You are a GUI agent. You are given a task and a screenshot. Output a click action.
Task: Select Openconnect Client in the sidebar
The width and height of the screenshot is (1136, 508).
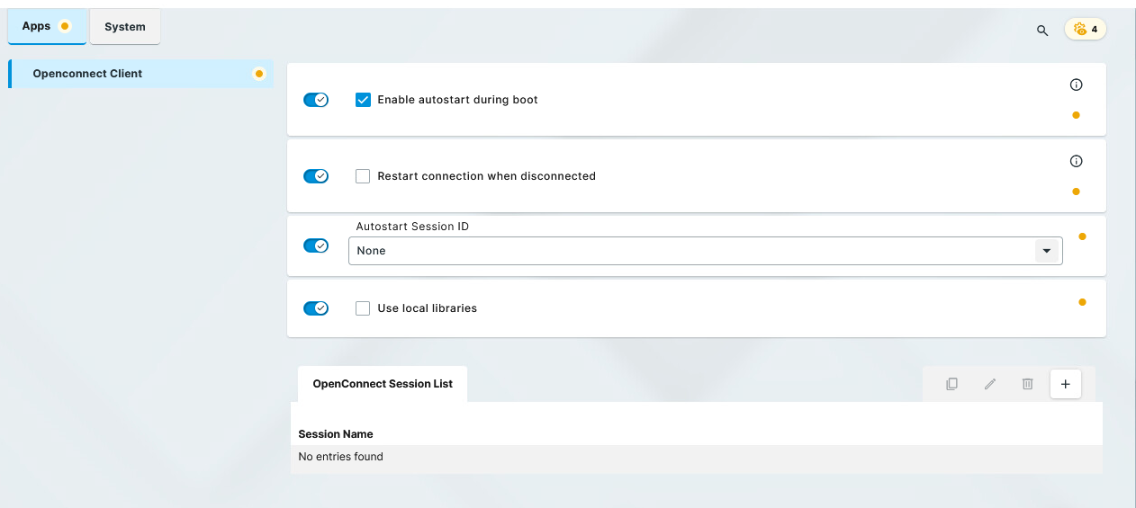coord(87,74)
